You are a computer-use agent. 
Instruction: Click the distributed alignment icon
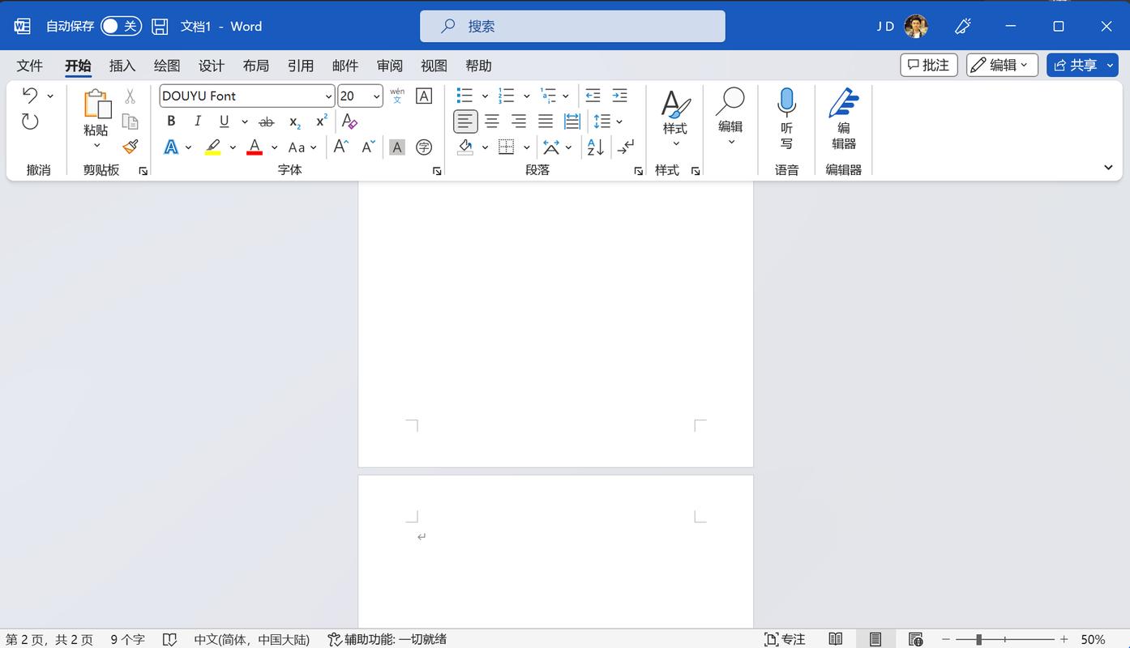(572, 122)
